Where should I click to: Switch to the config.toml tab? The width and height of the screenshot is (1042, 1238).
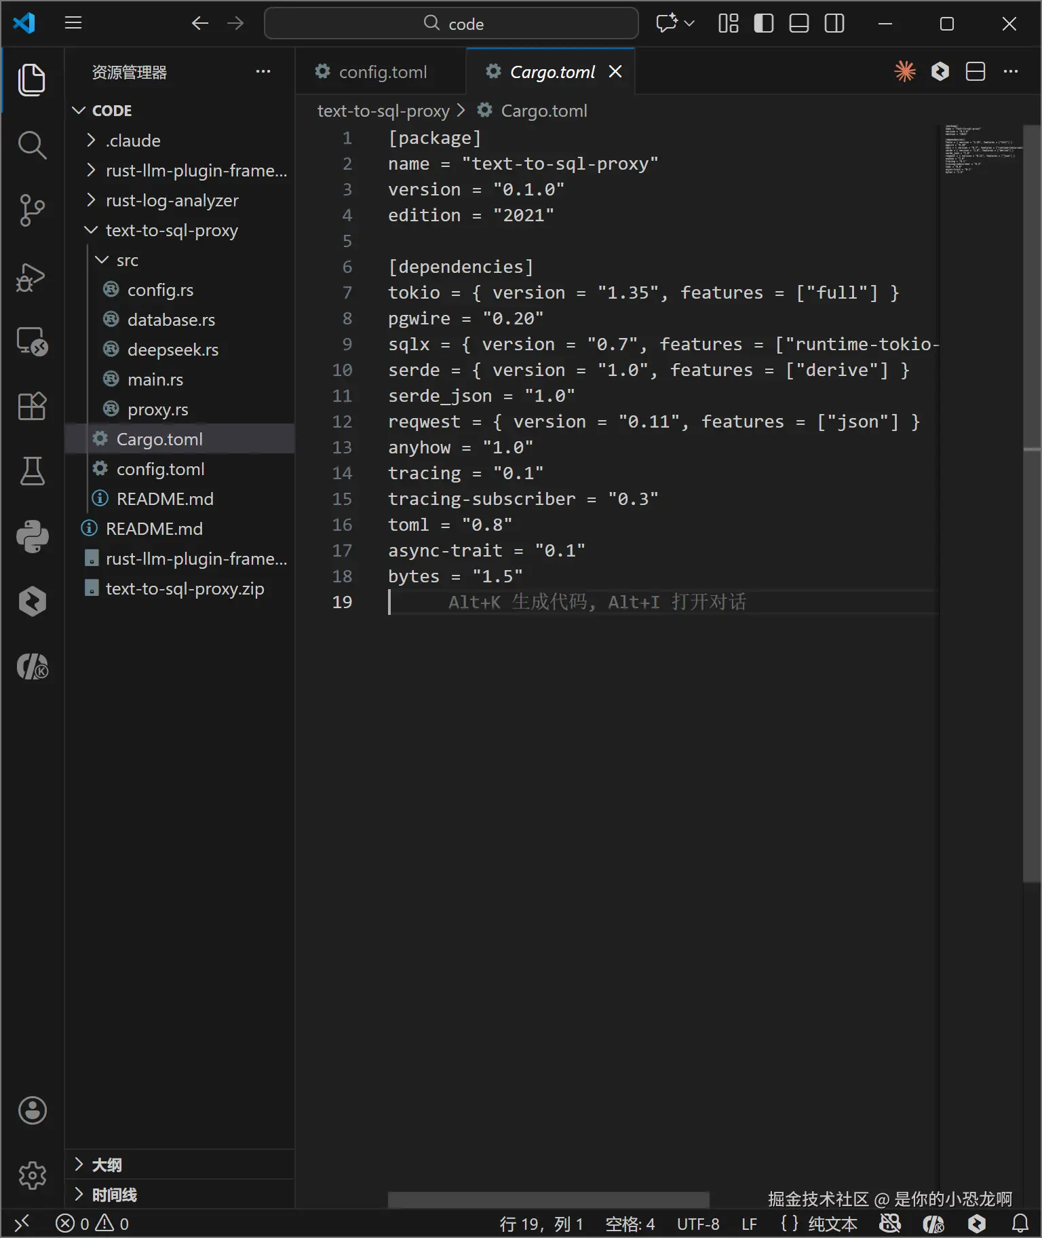(x=382, y=72)
